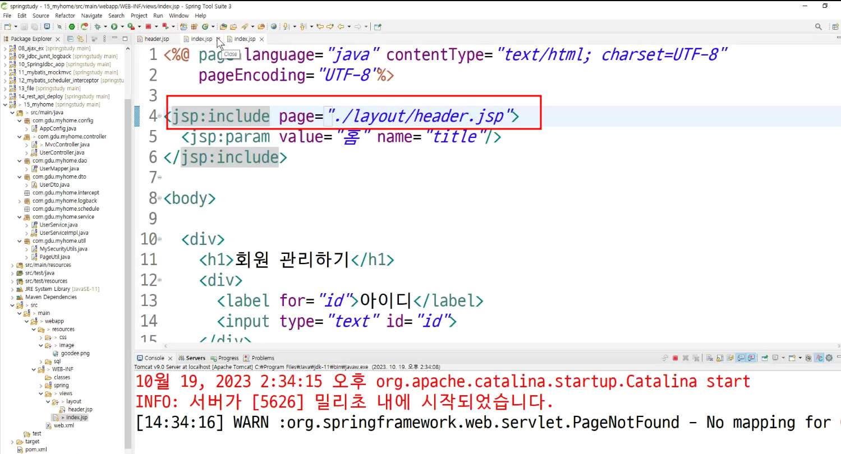Expand the 14_rest_api_deploy project
Viewport: 841px width, 454px height.
(6, 96)
